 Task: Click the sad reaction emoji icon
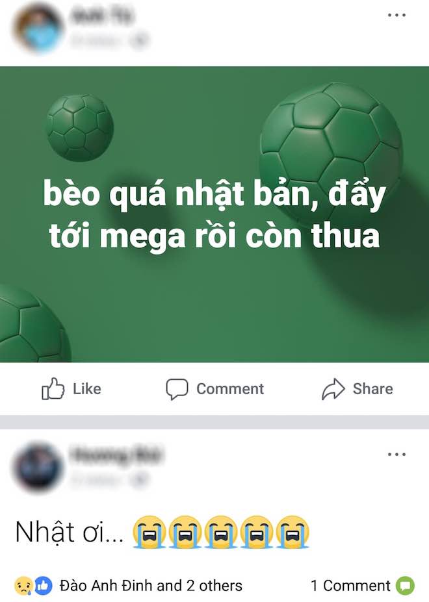point(23,586)
